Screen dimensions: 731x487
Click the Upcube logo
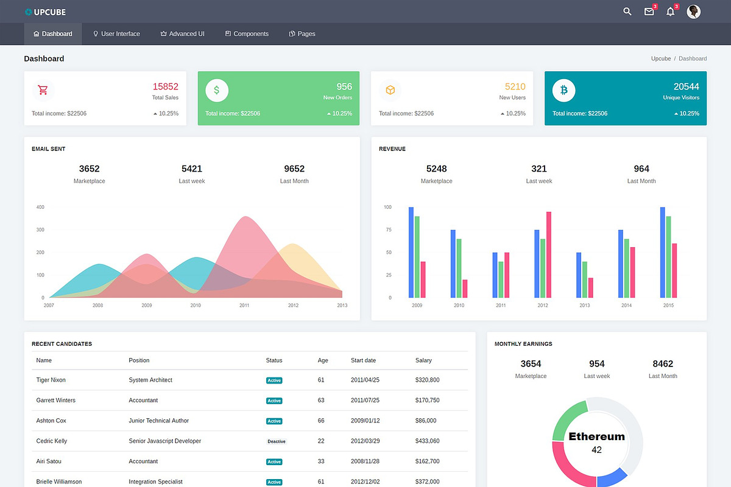[x=45, y=12]
